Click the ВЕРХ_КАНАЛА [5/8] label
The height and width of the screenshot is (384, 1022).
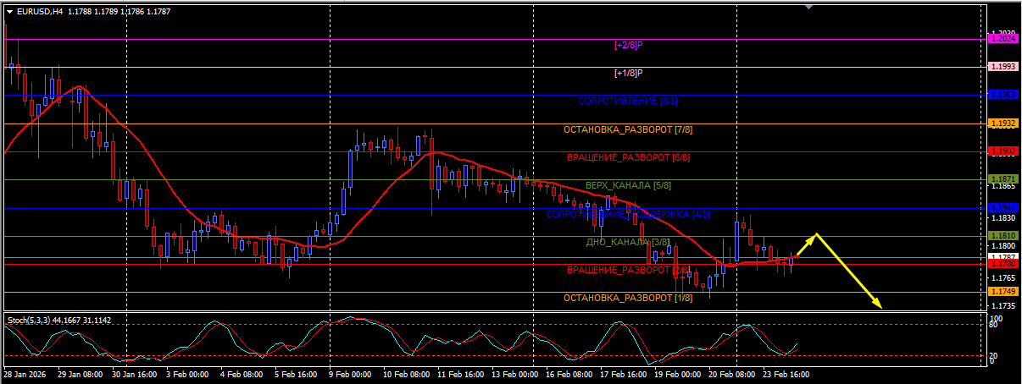[x=628, y=185]
